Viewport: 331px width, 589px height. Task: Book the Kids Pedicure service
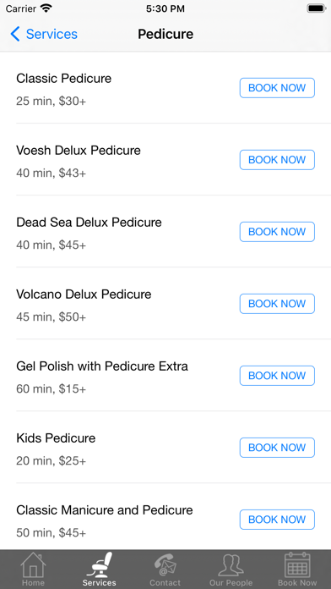coord(277,448)
